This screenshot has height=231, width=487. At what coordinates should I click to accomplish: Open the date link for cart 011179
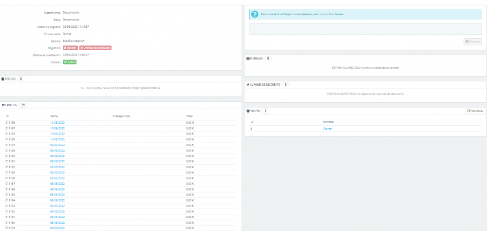[57, 228]
